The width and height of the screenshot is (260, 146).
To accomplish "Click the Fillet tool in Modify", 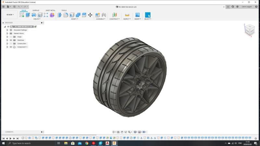I will pos(66,15).
